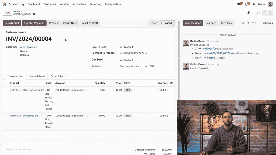Viewport: 276px width, 155px height.
Task: Open the user avatar profile menu
Action: [x=270, y=4]
